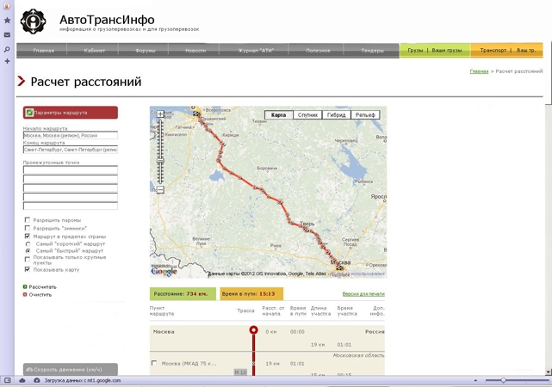Click the Транспорт link in orange bar
Screen dimensions: 552x387
[x=493, y=50]
